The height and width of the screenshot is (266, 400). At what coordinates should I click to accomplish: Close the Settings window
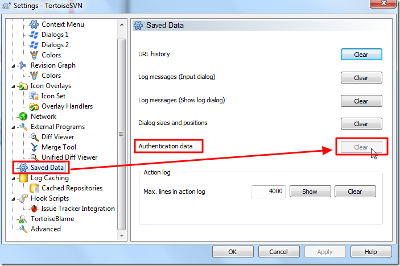click(383, 3)
